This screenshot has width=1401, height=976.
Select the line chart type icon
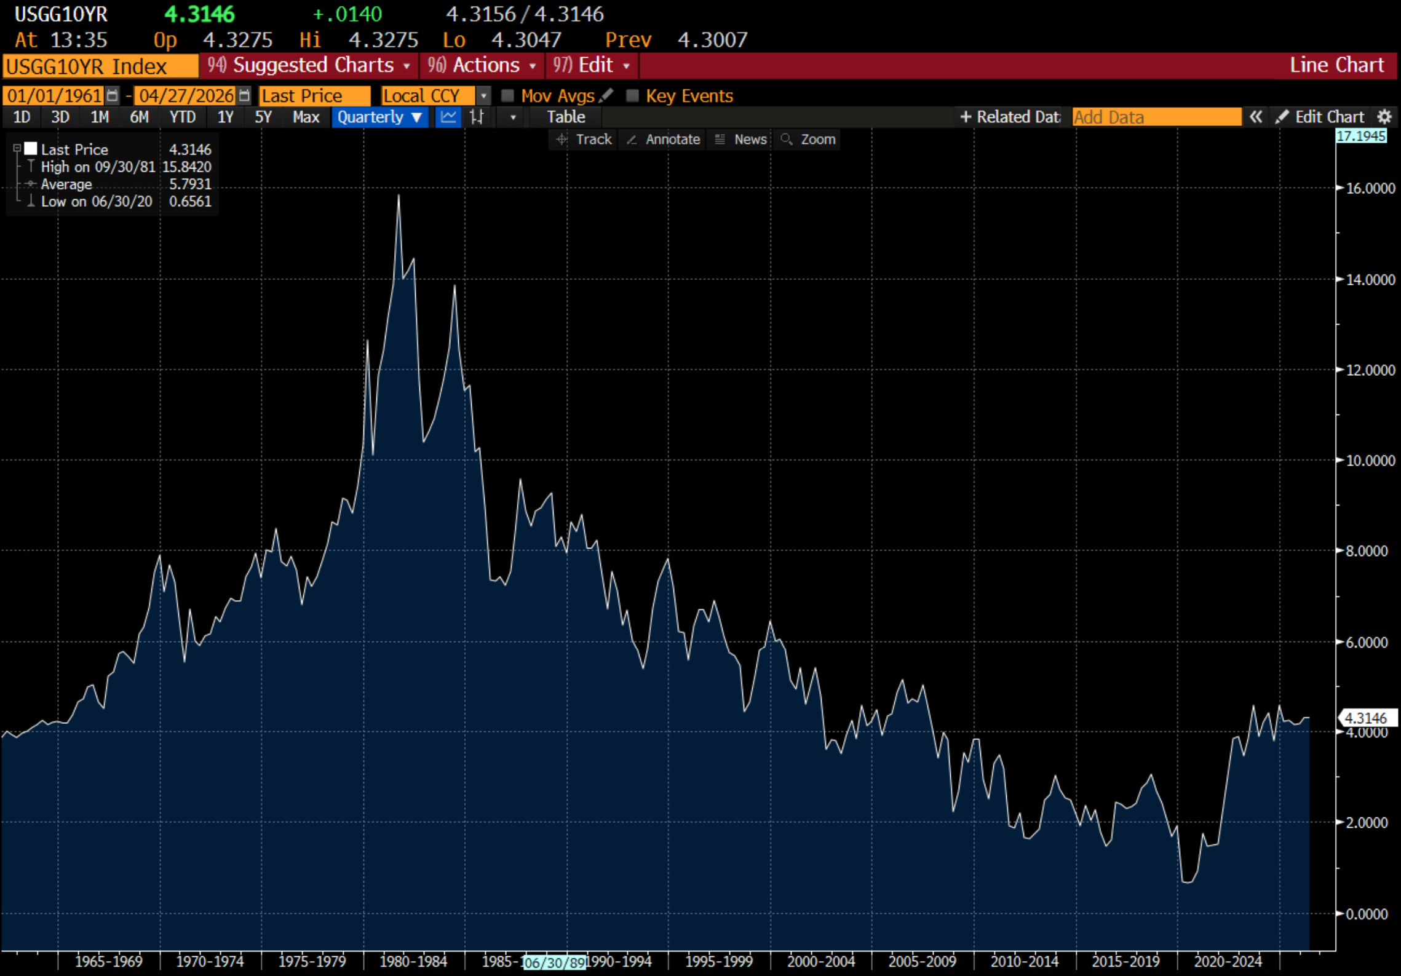tap(448, 117)
